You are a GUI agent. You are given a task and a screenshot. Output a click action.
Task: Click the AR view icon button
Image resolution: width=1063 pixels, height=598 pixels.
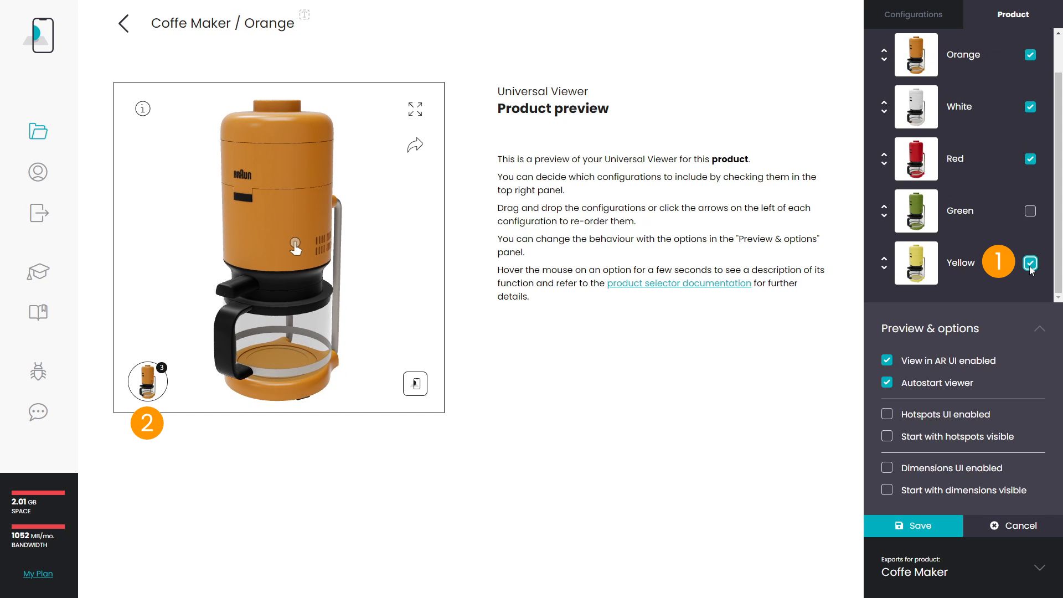(x=415, y=383)
